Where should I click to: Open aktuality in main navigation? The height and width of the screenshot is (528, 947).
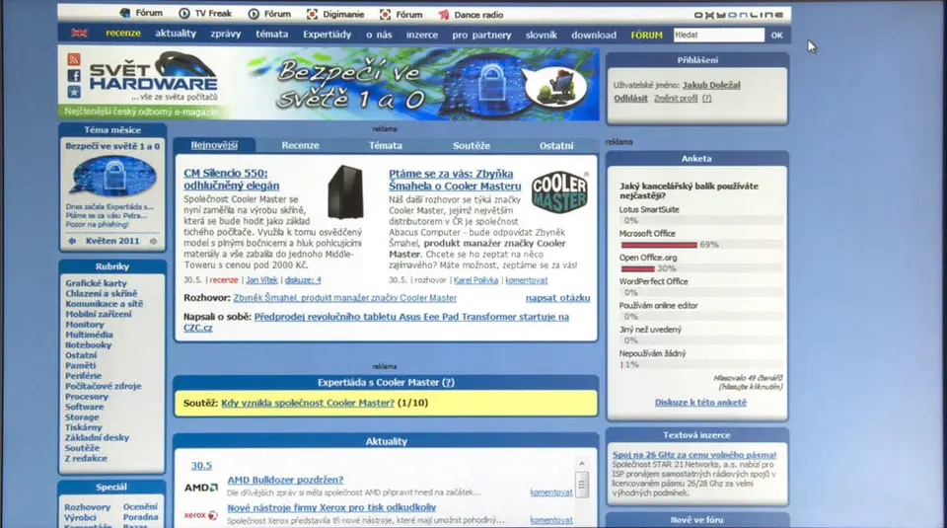pyautogui.click(x=176, y=34)
